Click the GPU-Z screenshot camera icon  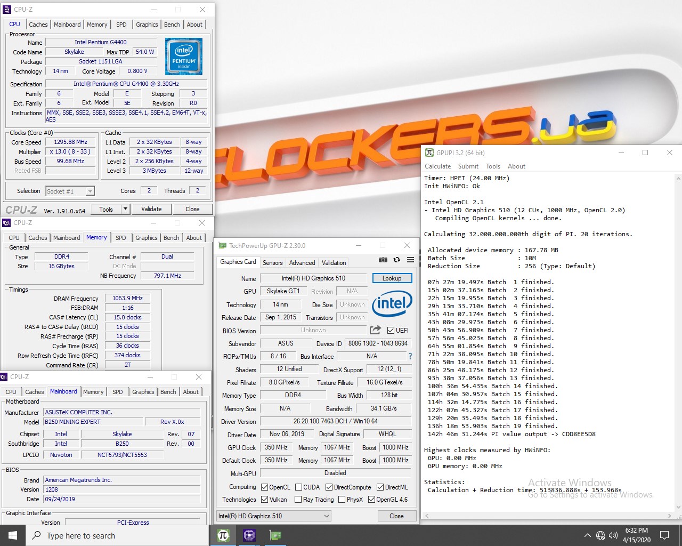[x=383, y=260]
